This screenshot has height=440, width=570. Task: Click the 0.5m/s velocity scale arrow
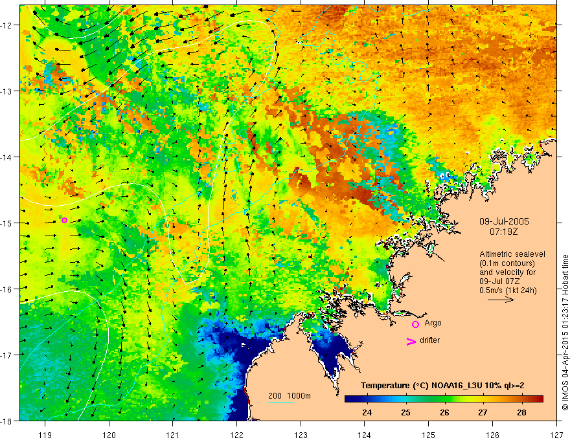pos(501,300)
